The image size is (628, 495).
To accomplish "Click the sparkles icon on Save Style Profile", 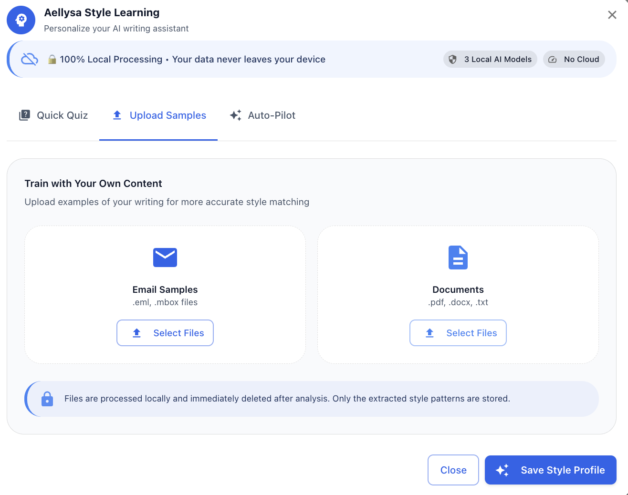I will (502, 470).
